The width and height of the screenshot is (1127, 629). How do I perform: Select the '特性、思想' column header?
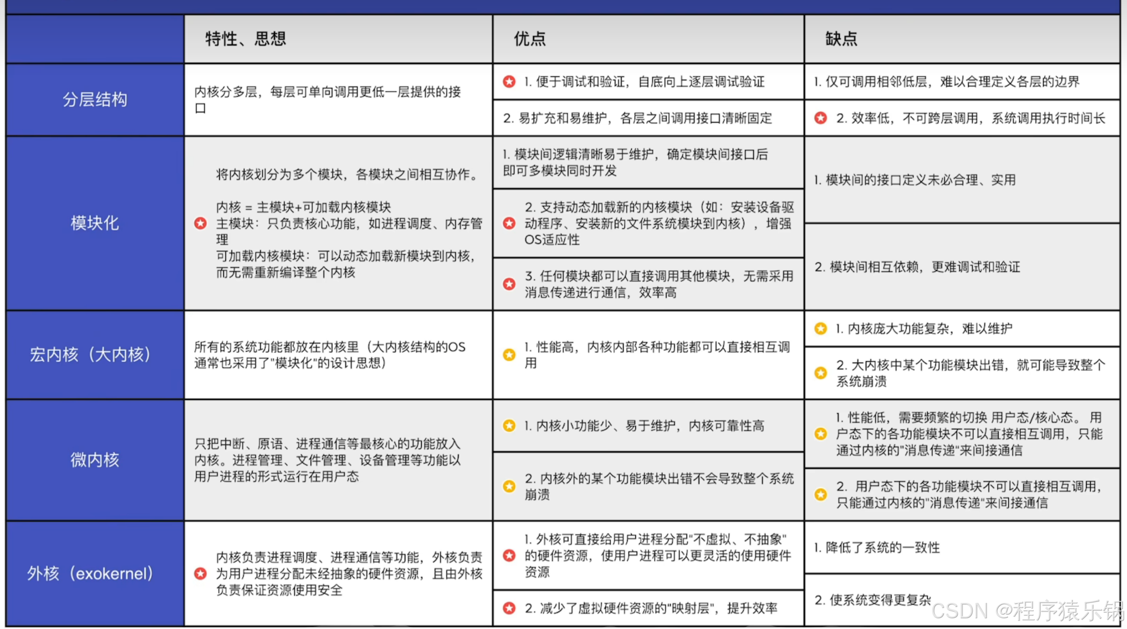338,39
